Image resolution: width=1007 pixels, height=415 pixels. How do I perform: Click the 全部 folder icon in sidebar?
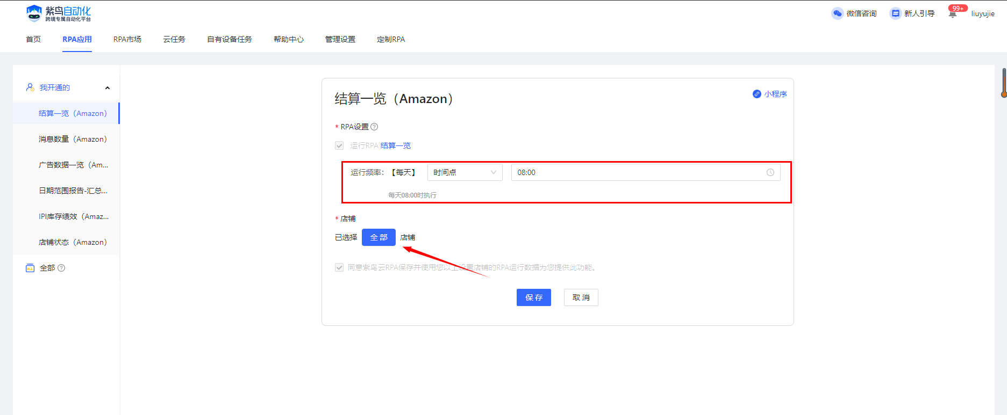pos(30,268)
